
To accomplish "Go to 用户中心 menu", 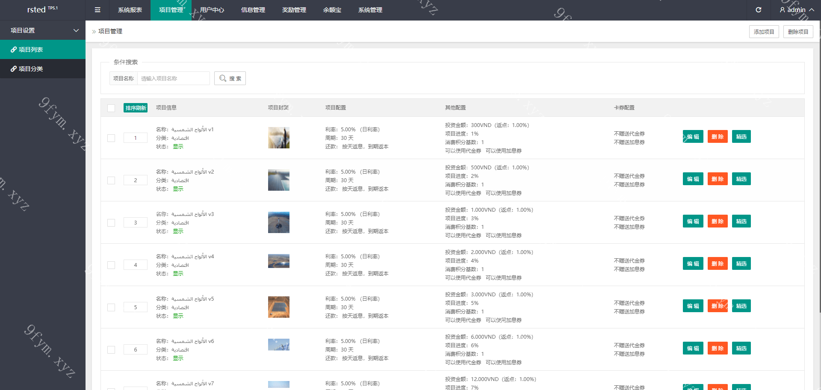I will pyautogui.click(x=212, y=10).
